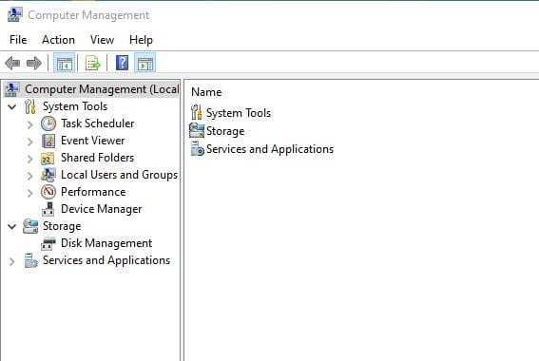Expand Services and Applications in the tree

11,261
